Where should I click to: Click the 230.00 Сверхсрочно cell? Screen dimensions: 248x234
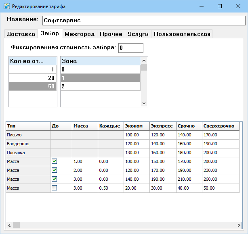click(x=221, y=170)
